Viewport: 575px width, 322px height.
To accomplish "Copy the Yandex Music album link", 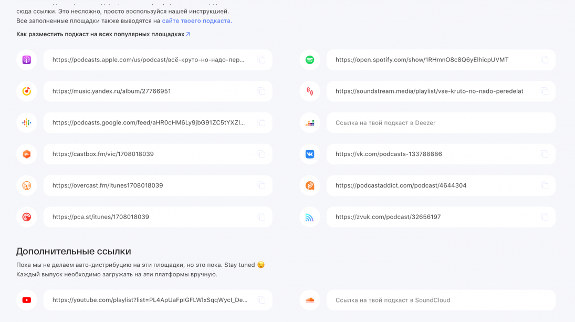I will tap(261, 91).
